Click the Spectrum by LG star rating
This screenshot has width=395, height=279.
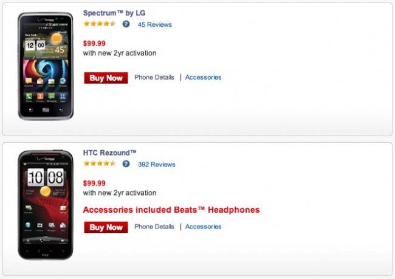click(100, 24)
